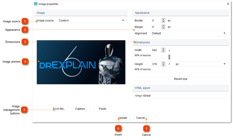Open the px units dropdown for dimensions
This screenshot has width=233, height=140.
(201, 64)
